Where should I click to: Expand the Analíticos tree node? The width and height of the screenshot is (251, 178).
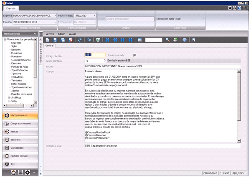point(8,97)
